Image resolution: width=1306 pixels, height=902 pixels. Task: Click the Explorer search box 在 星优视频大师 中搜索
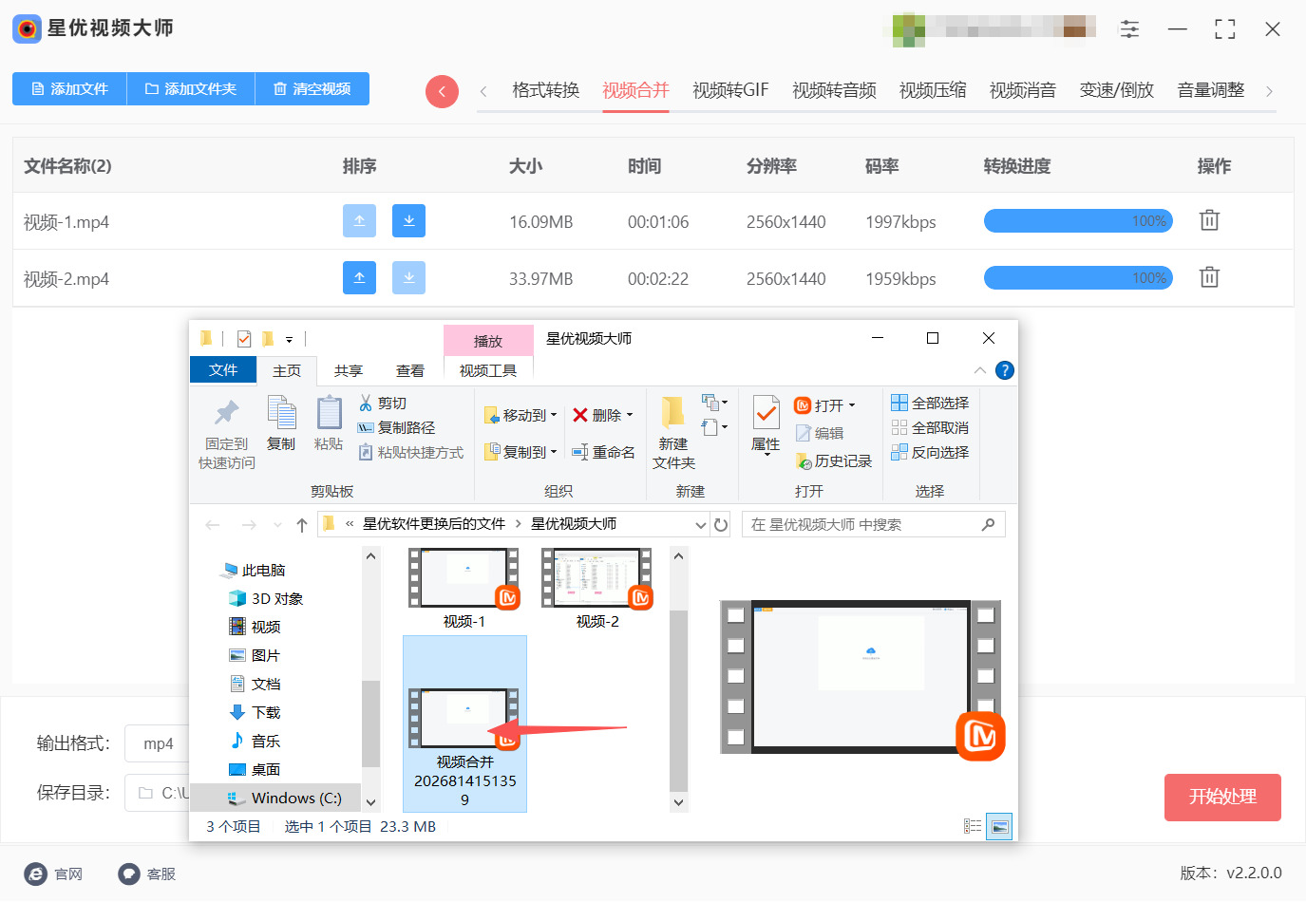click(873, 525)
